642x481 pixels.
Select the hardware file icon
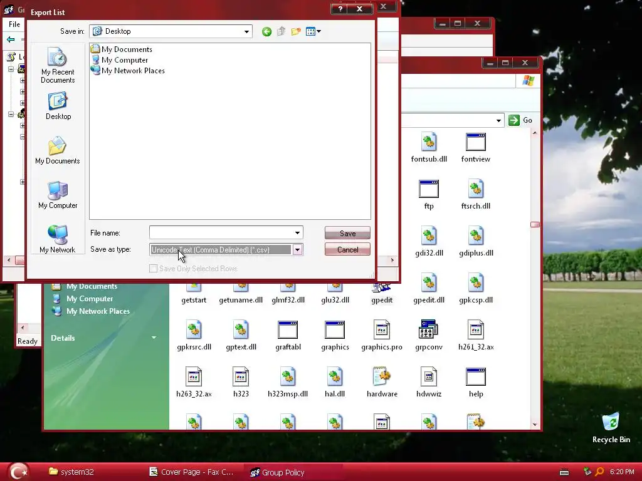382,383
